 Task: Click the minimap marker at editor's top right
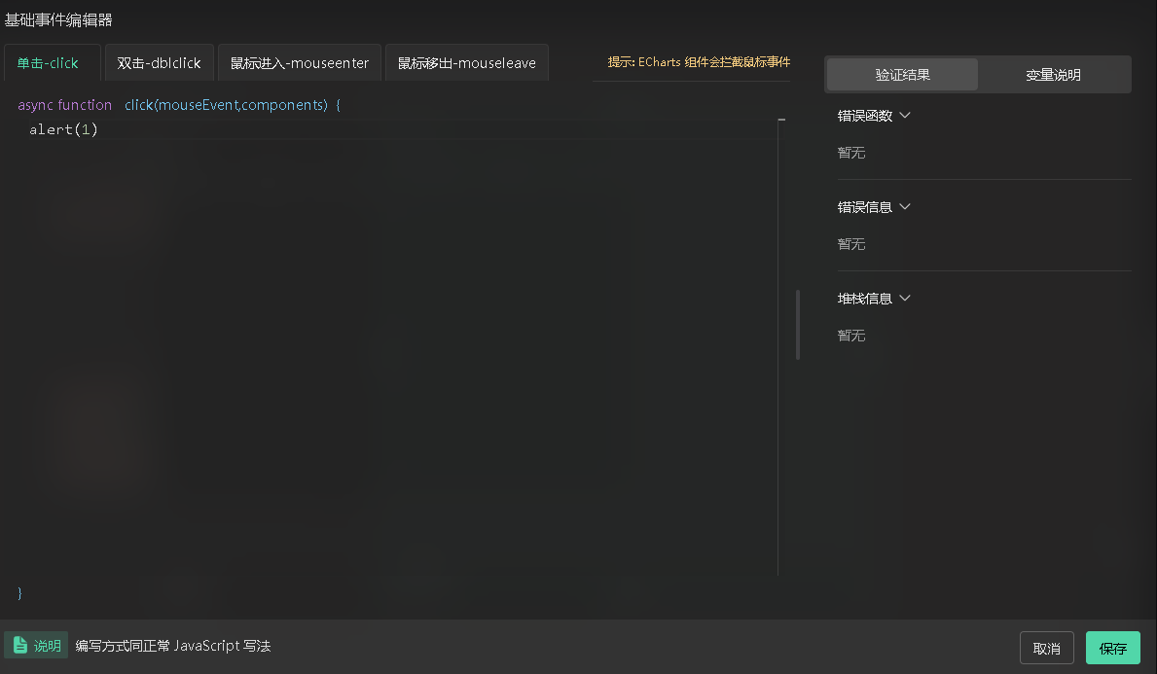pos(781,120)
